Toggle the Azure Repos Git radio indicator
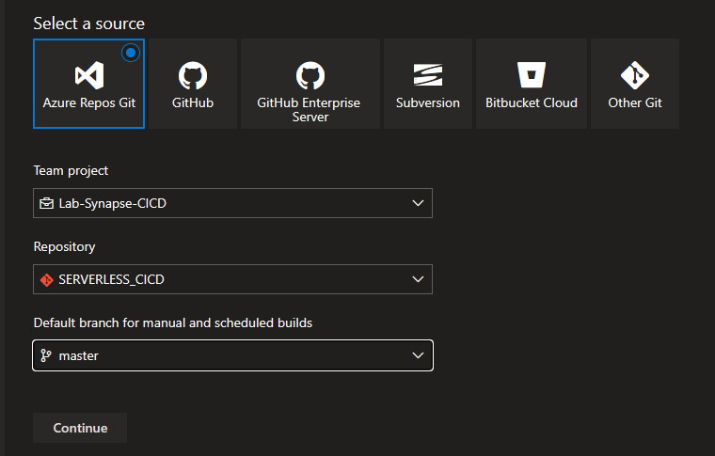The image size is (715, 456). (x=131, y=53)
